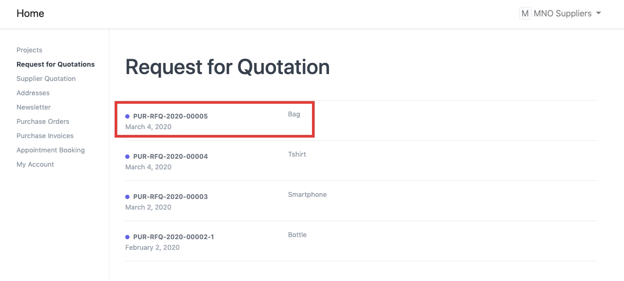
Task: Navigate to Addresses in sidebar
Action: coord(33,93)
